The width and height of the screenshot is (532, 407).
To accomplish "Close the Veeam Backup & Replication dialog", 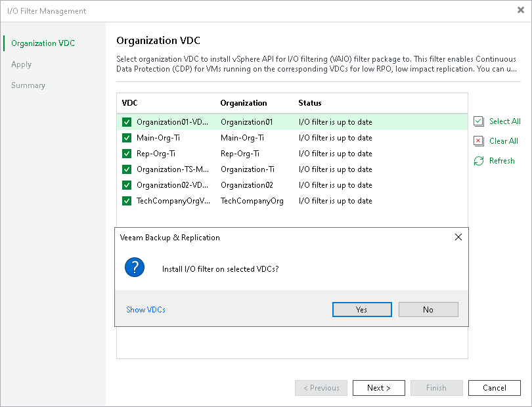I will 458,237.
